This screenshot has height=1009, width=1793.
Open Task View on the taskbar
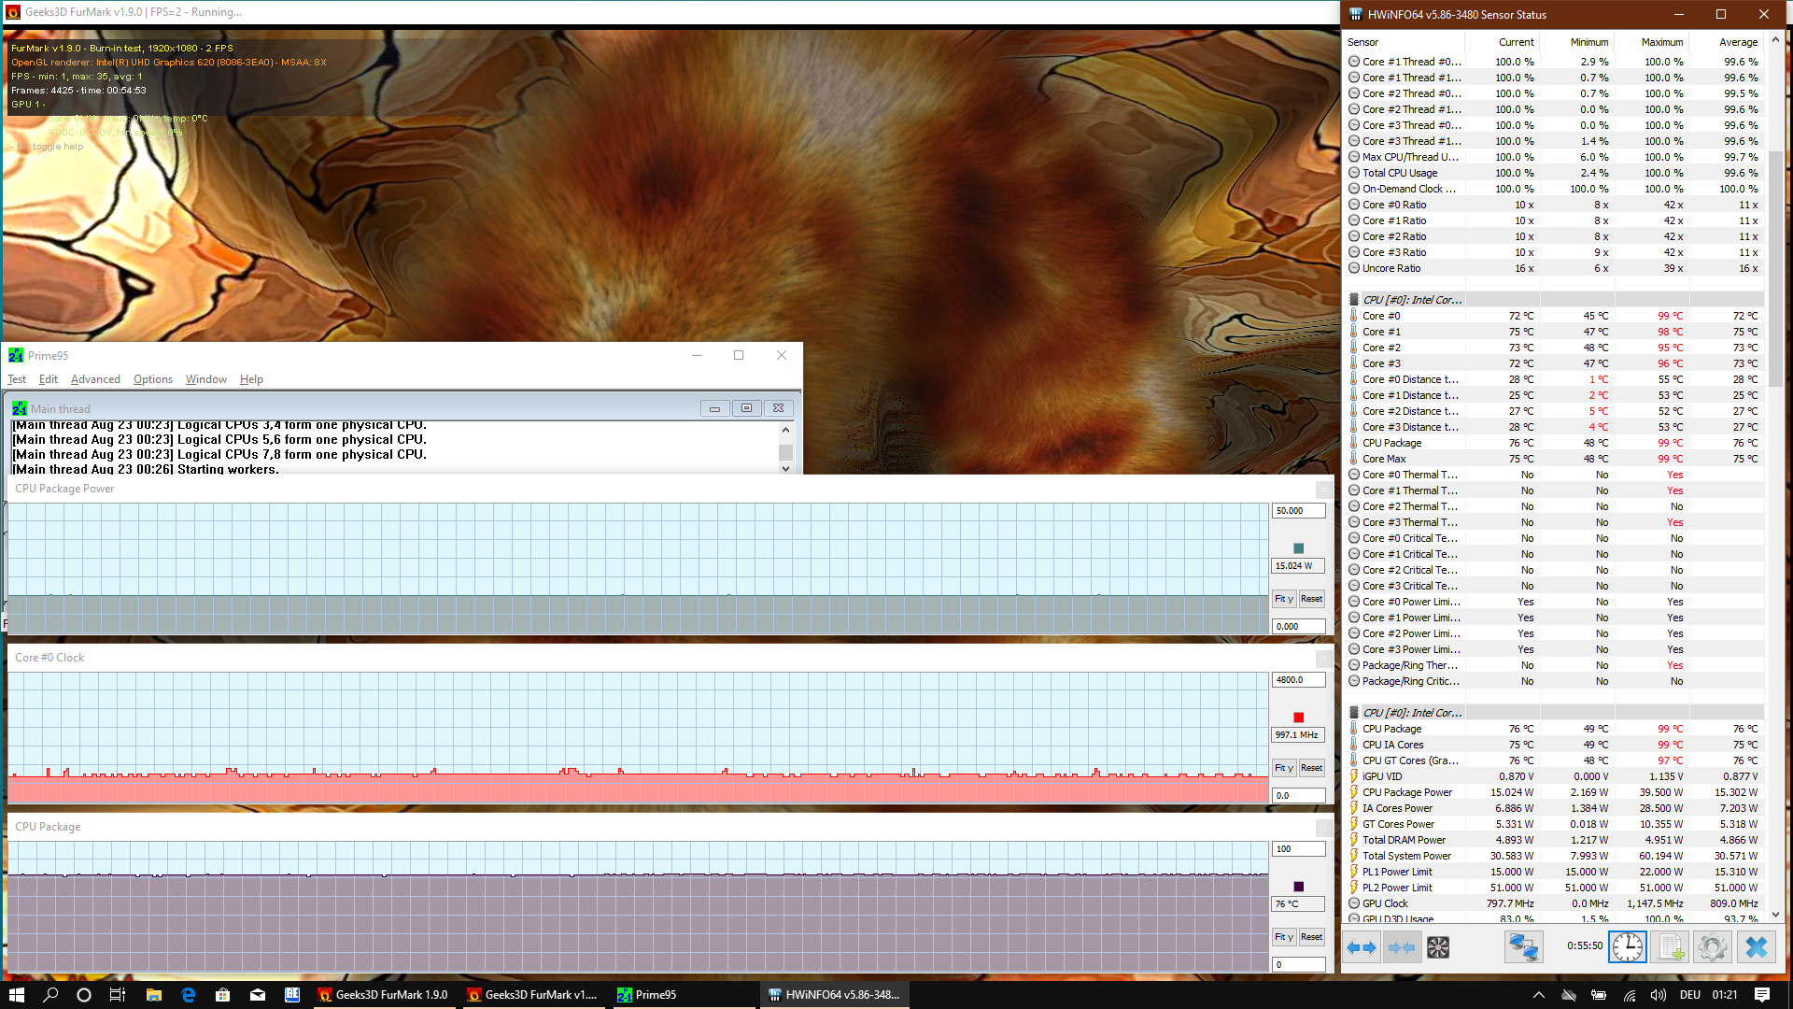tap(118, 995)
